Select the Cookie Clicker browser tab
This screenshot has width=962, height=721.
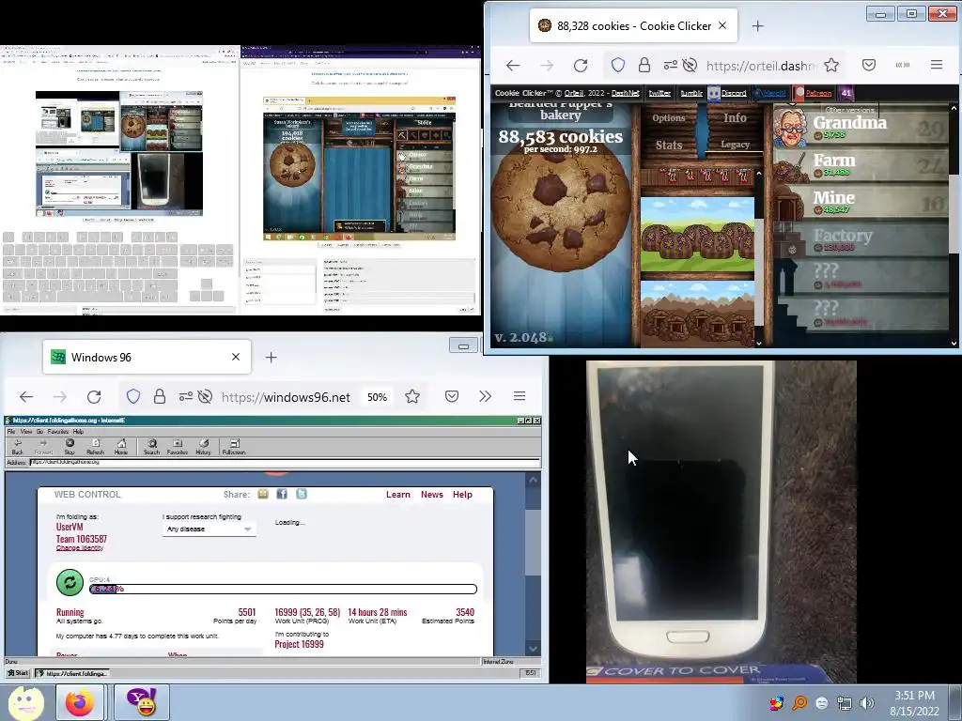pos(633,25)
